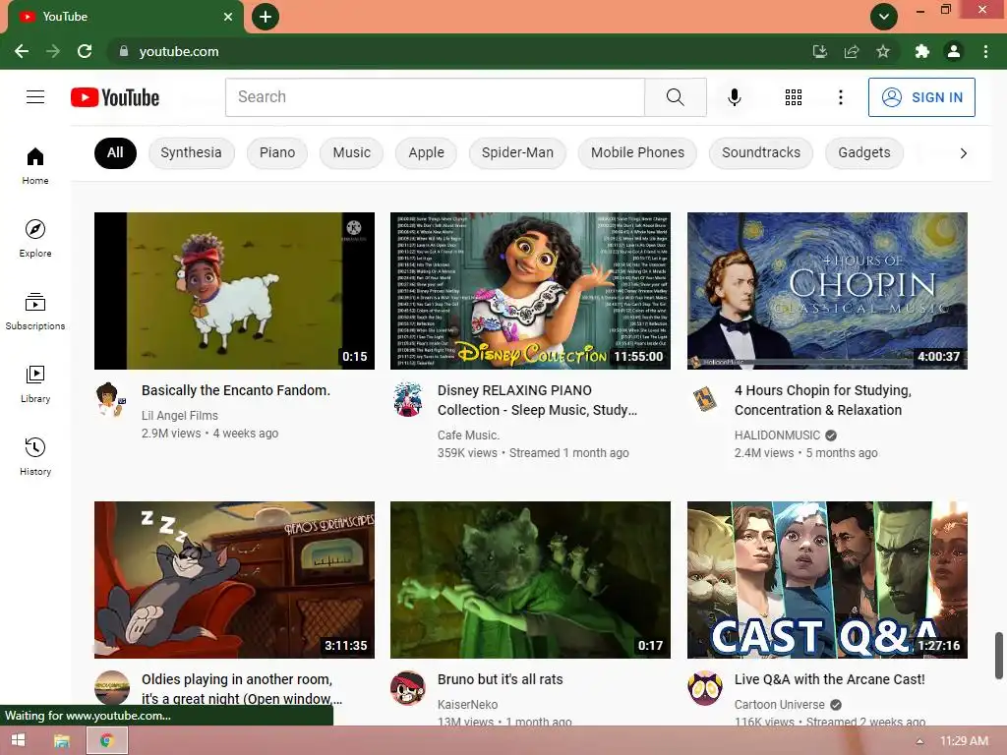This screenshot has width=1007, height=755.
Task: Filter by Mobile Phones chip
Action: [x=637, y=152]
